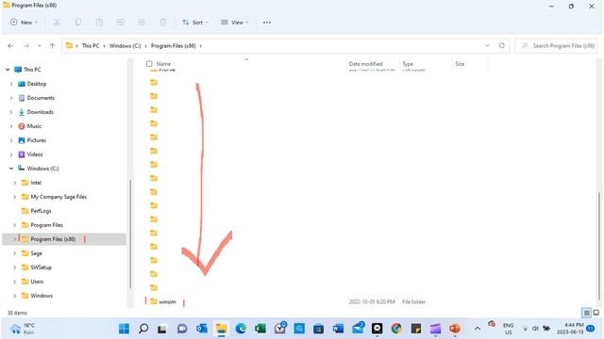The width and height of the screenshot is (604, 339).
Task: Expand the Desktop tree node
Action: [x=11, y=84]
